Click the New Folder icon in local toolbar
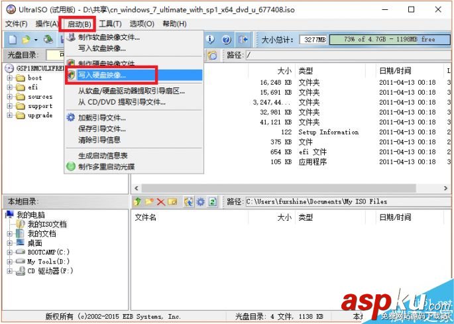Screen dimensions: 454x324 (x=149, y=201)
